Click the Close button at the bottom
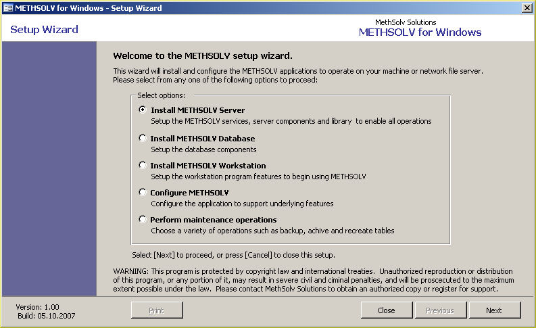Screen dimensions: 536x328 pos(387,310)
